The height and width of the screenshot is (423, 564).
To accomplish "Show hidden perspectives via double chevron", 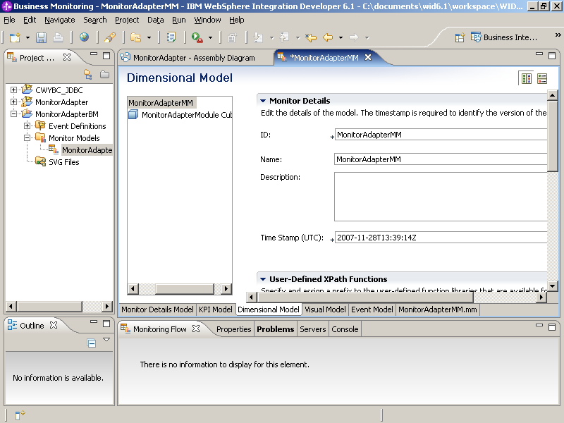I will (x=558, y=35).
